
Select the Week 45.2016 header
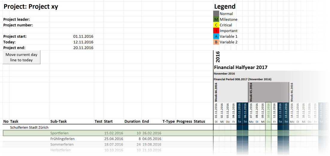click(x=251, y=92)
